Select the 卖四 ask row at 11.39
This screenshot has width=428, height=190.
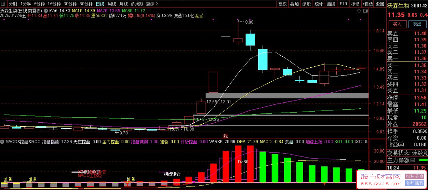point(407,40)
